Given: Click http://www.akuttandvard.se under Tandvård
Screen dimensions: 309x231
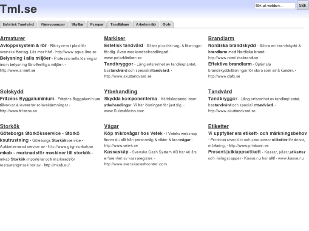Looking at the screenshot, I should (x=232, y=111).
